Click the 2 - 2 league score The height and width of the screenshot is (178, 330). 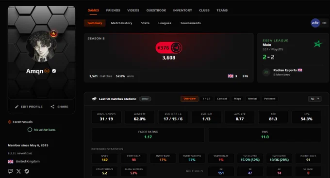268,57
